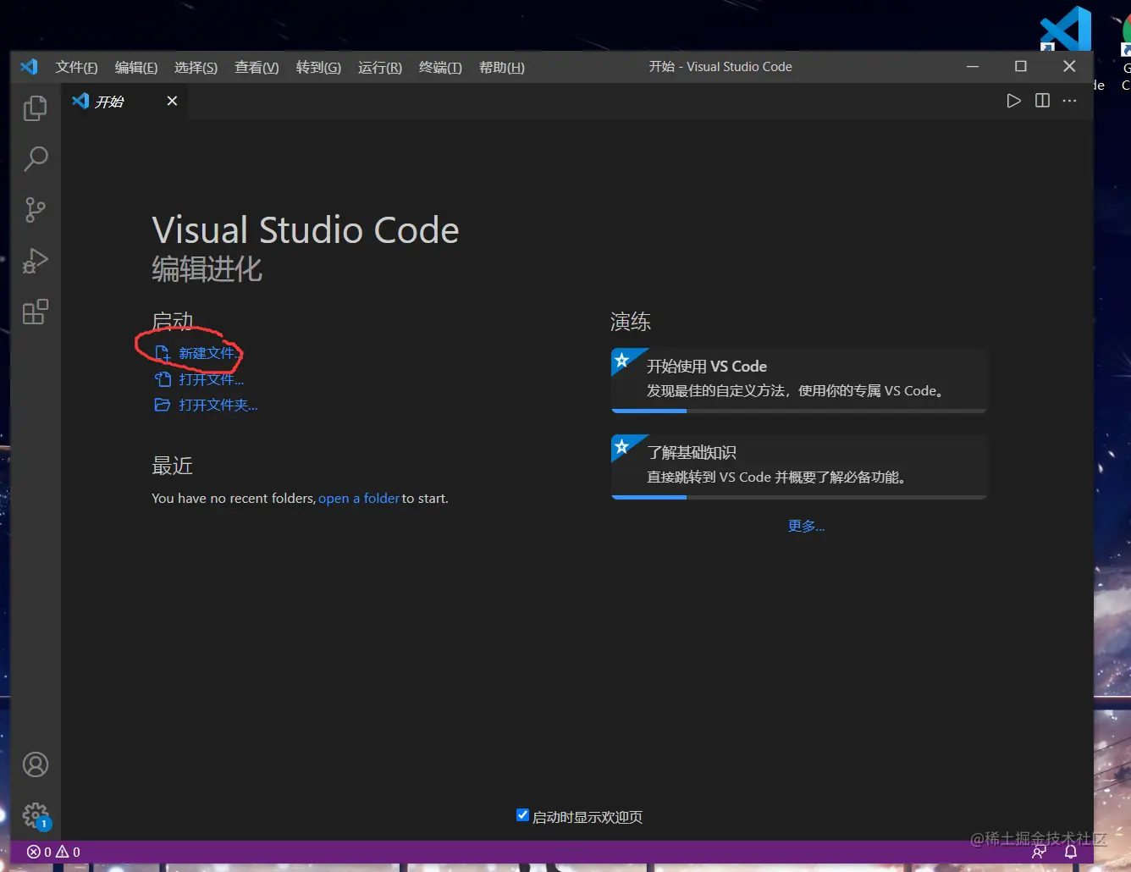Click the 打开文件夹... link
Viewport: 1131px width, 872px height.
click(x=206, y=405)
